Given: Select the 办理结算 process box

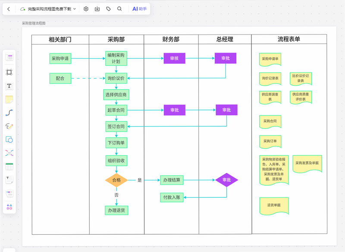Looking at the screenshot, I should pyautogui.click(x=172, y=180).
